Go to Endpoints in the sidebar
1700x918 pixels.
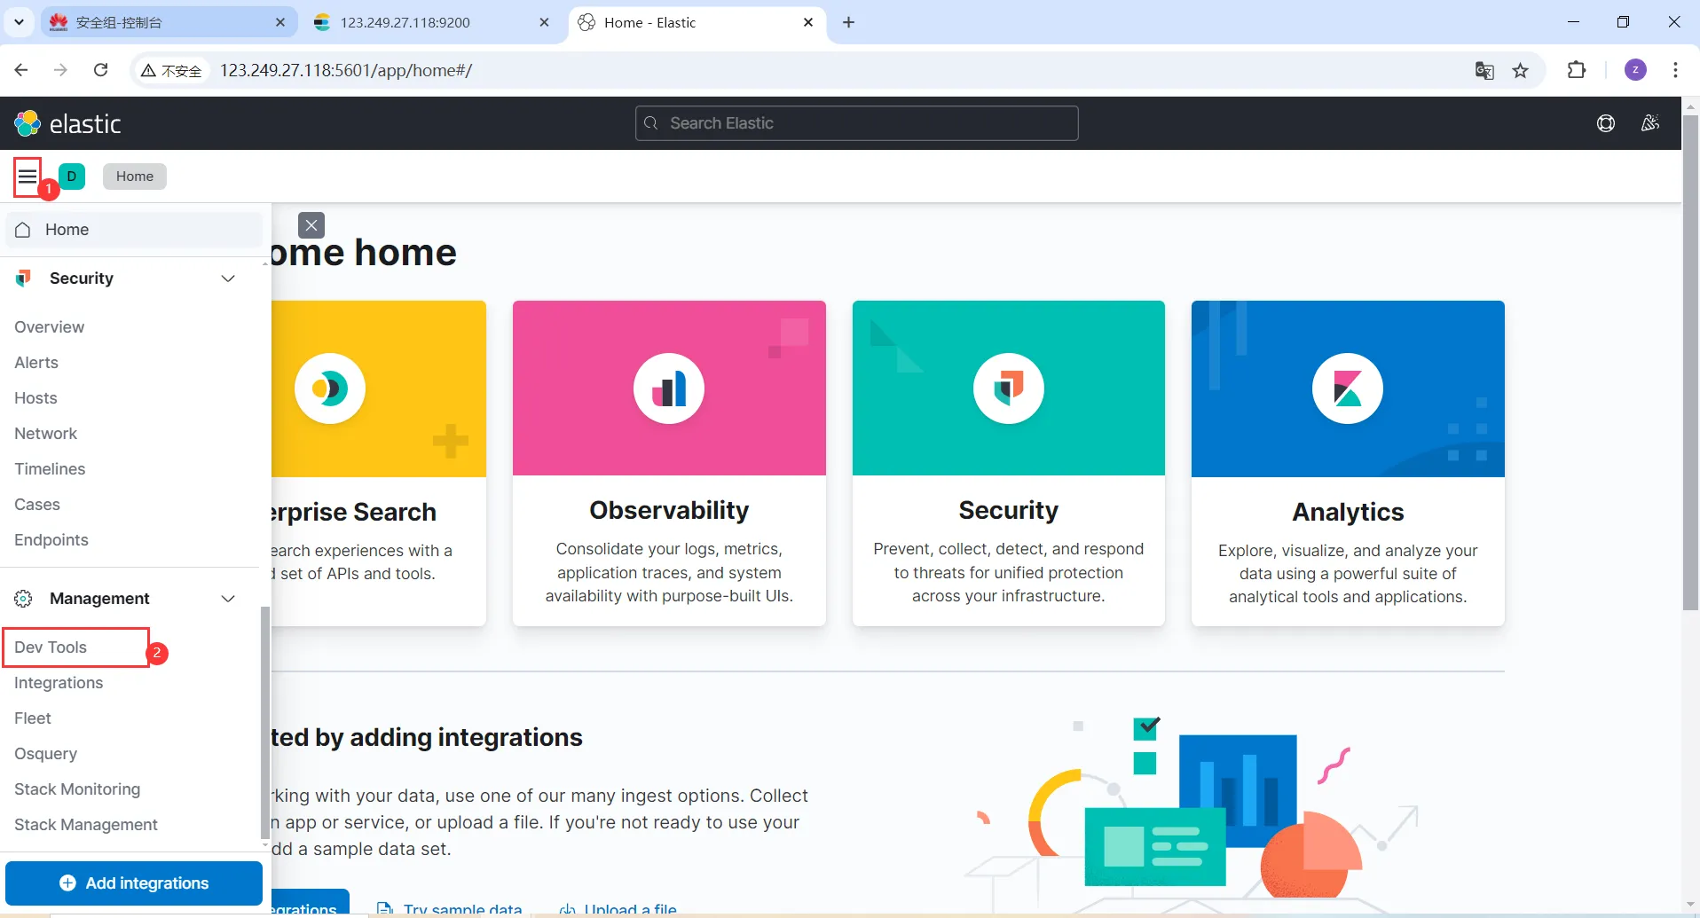(51, 540)
